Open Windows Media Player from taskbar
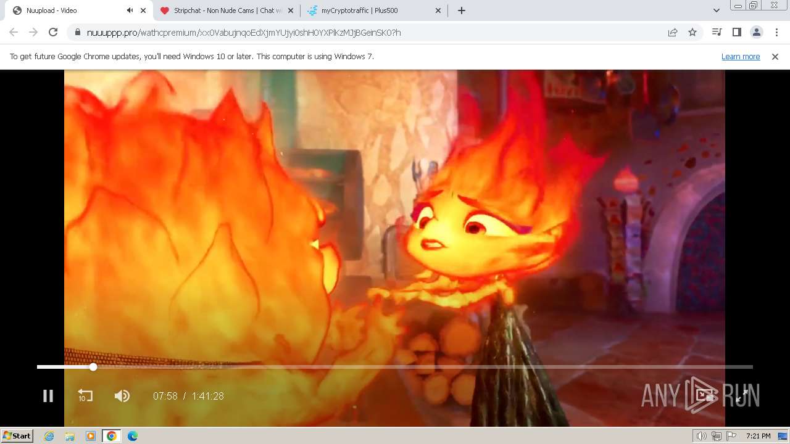The width and height of the screenshot is (790, 444). 91,435
